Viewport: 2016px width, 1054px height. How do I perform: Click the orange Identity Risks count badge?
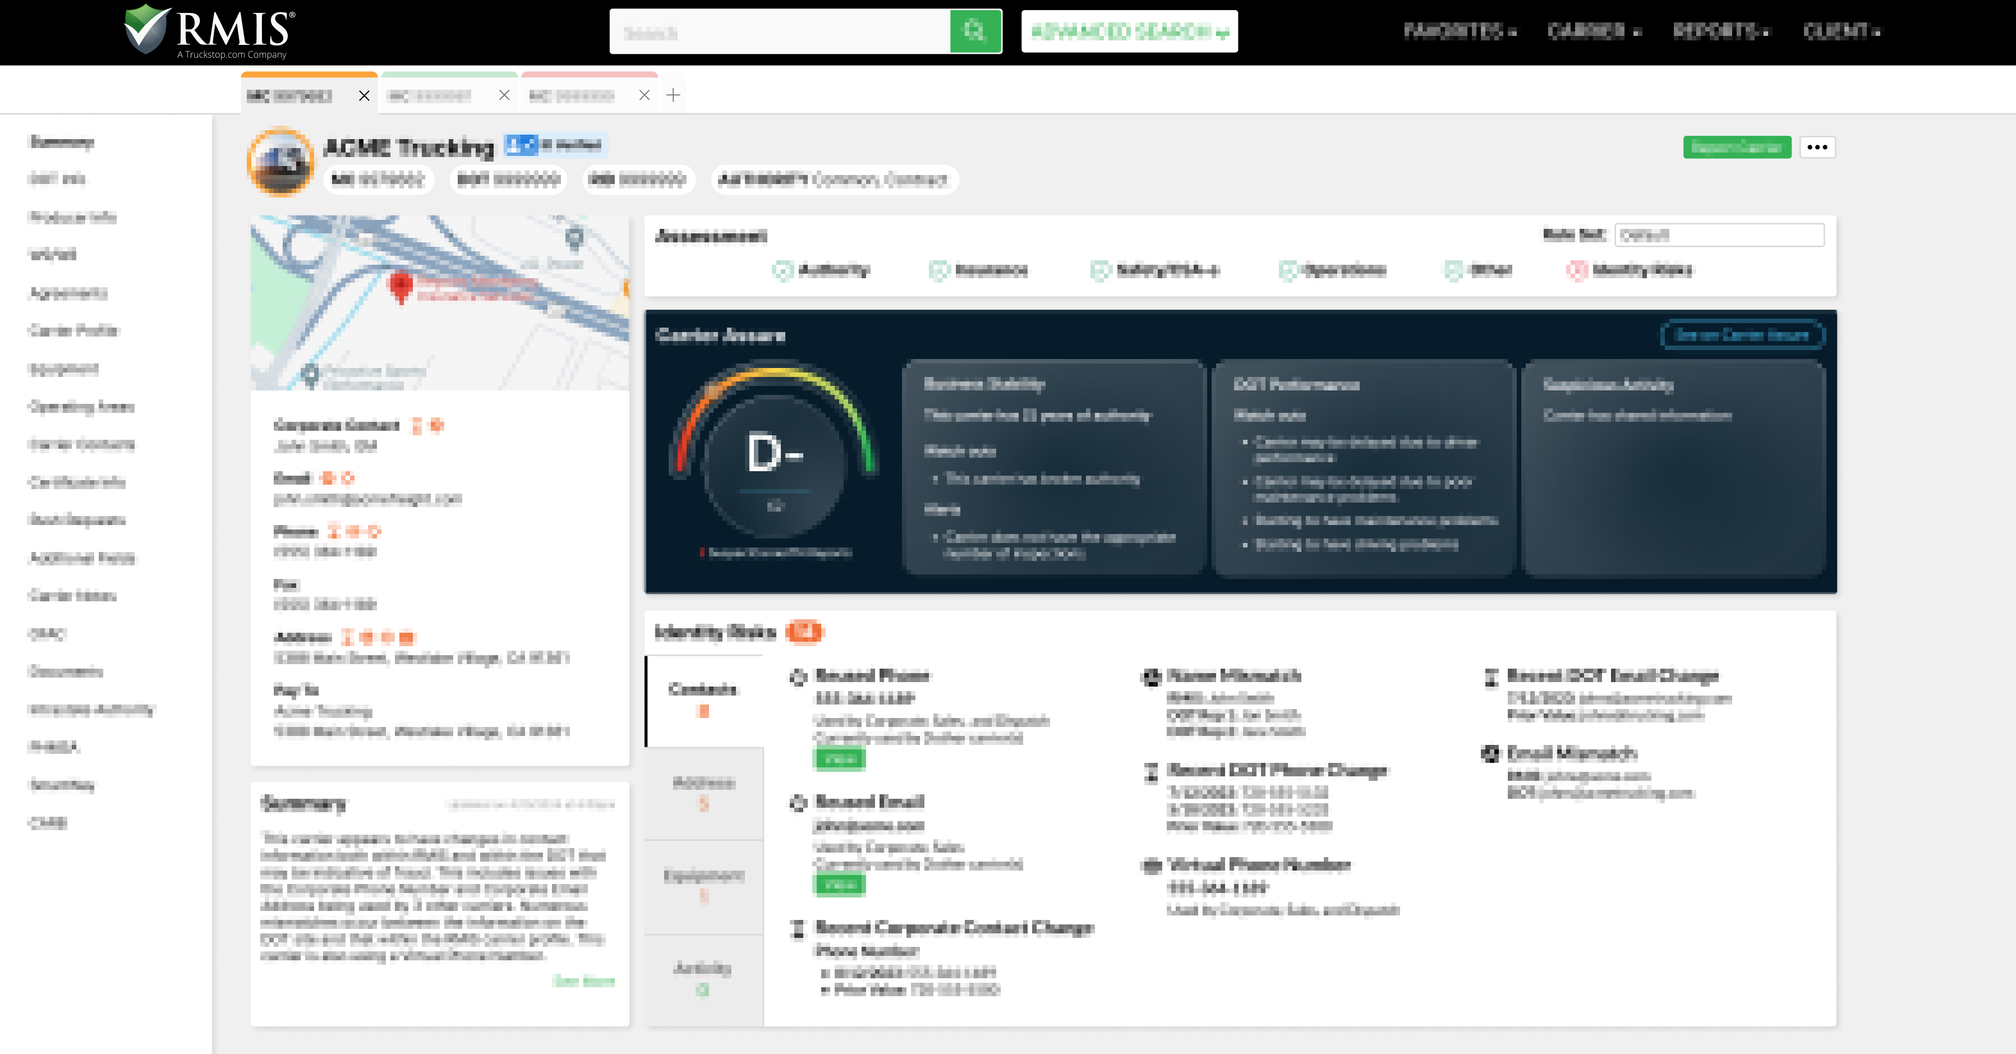tap(804, 632)
